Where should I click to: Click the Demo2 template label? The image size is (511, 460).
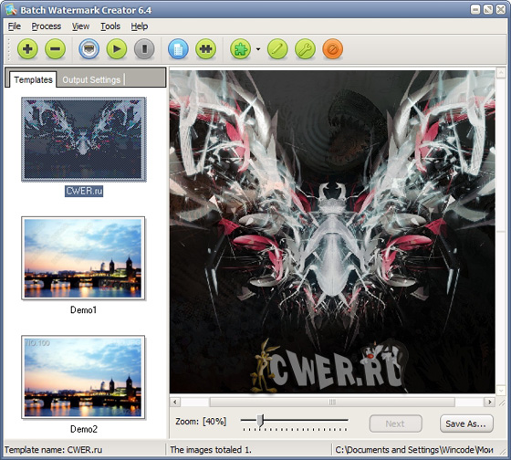pyautogui.click(x=84, y=429)
